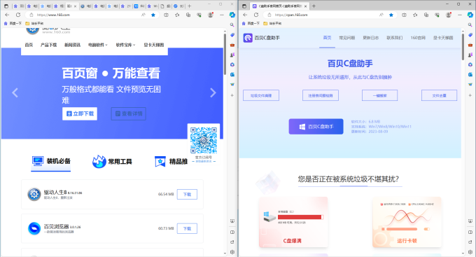Click read aloud icon in www.160.com address bar
476x257 pixels.
[x=143, y=15]
